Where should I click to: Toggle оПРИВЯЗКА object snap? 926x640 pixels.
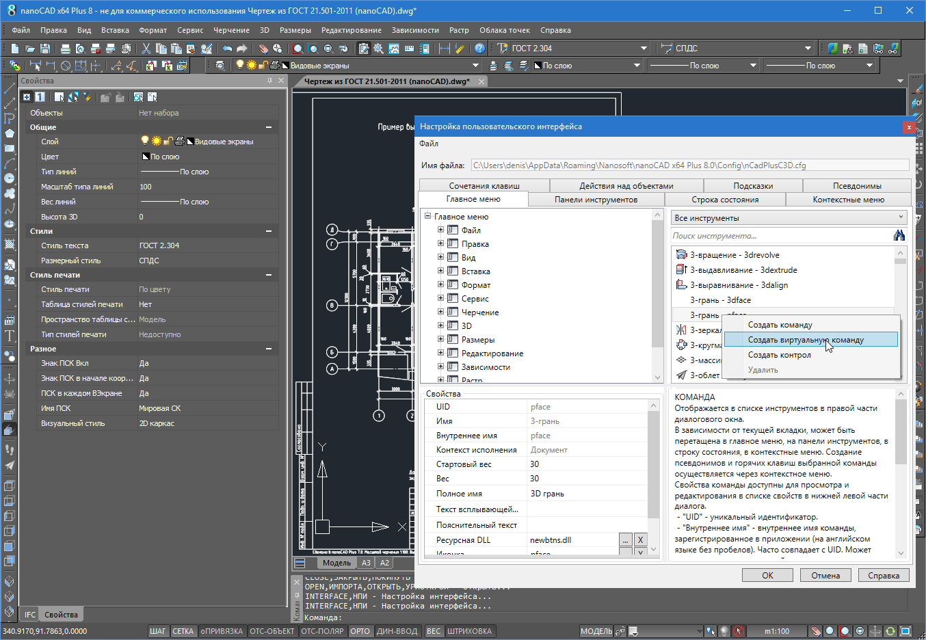click(222, 631)
